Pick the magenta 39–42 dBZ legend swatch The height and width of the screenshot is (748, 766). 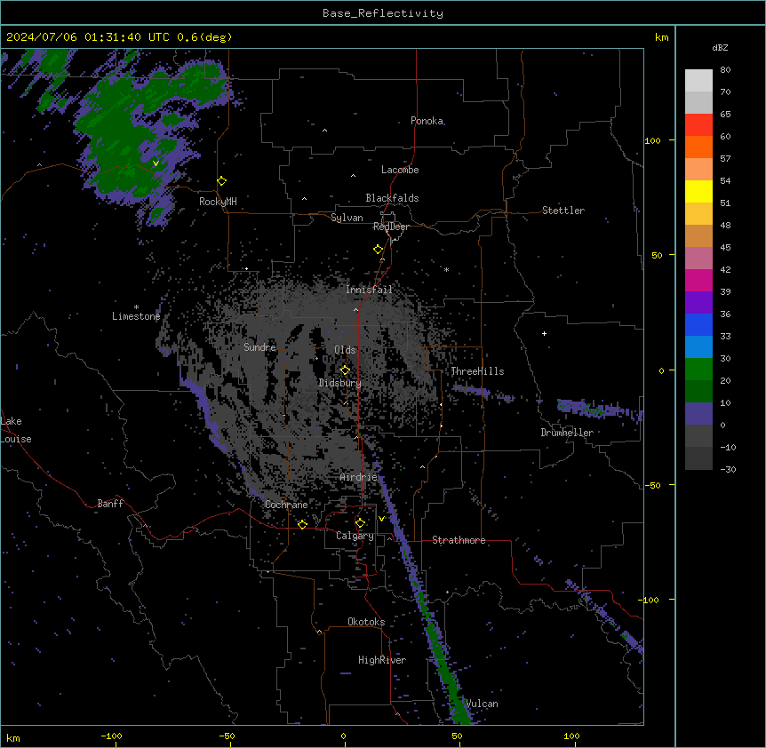[698, 280]
